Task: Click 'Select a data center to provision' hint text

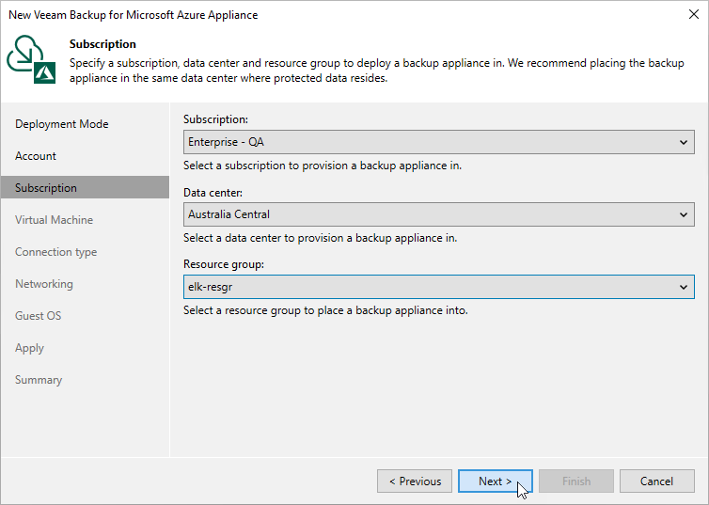Action: click(320, 238)
